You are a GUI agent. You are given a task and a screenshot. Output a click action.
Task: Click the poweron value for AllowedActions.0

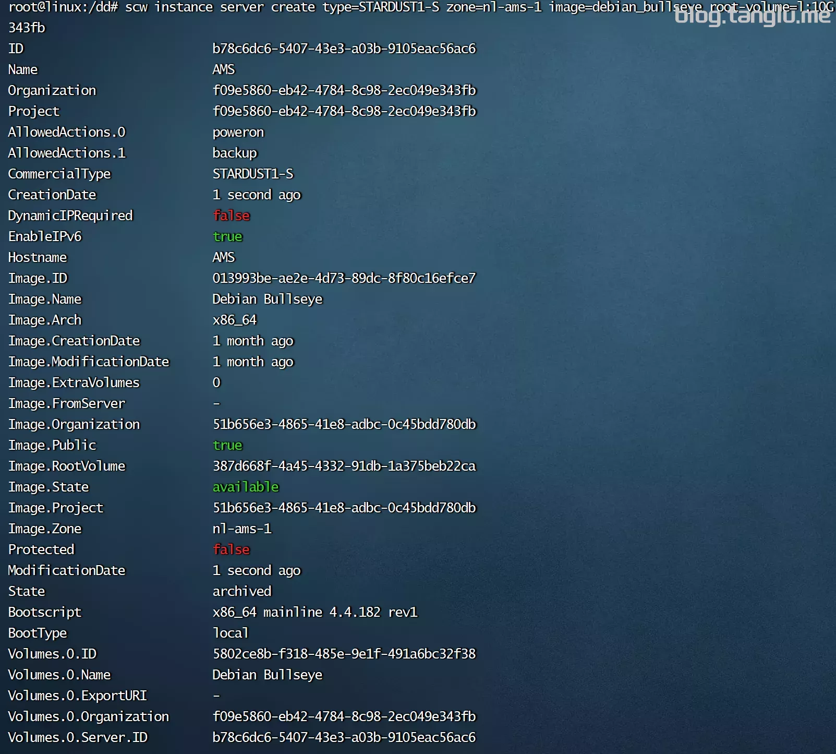pos(238,132)
